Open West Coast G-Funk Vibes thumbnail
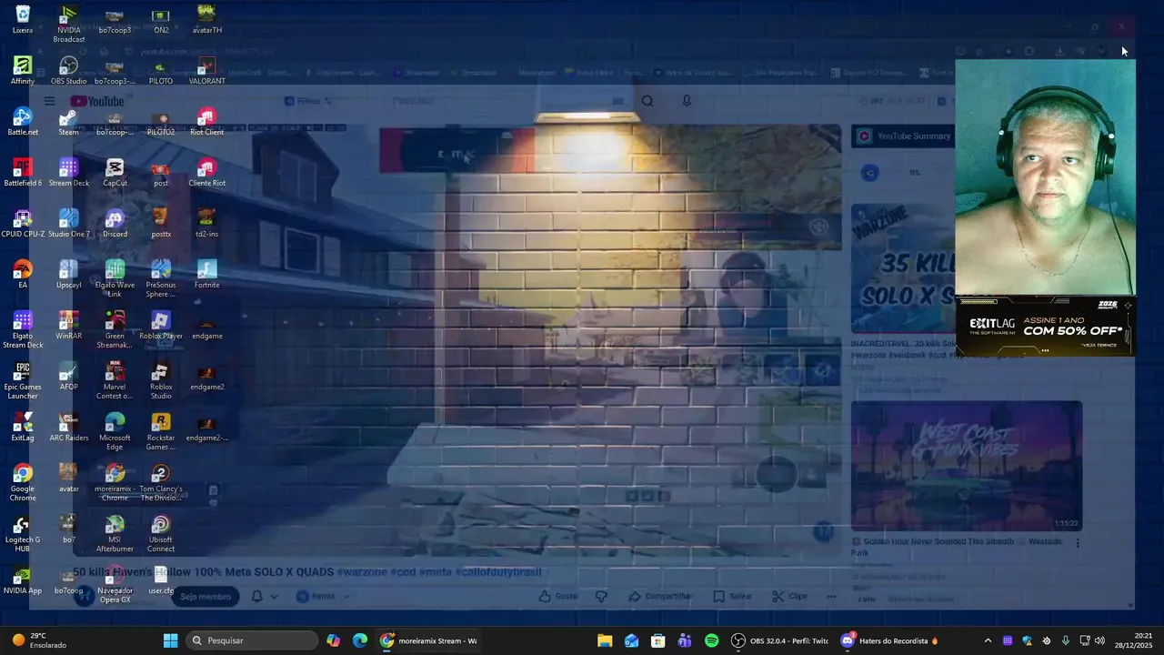Image resolution: width=1164 pixels, height=655 pixels. point(967,466)
